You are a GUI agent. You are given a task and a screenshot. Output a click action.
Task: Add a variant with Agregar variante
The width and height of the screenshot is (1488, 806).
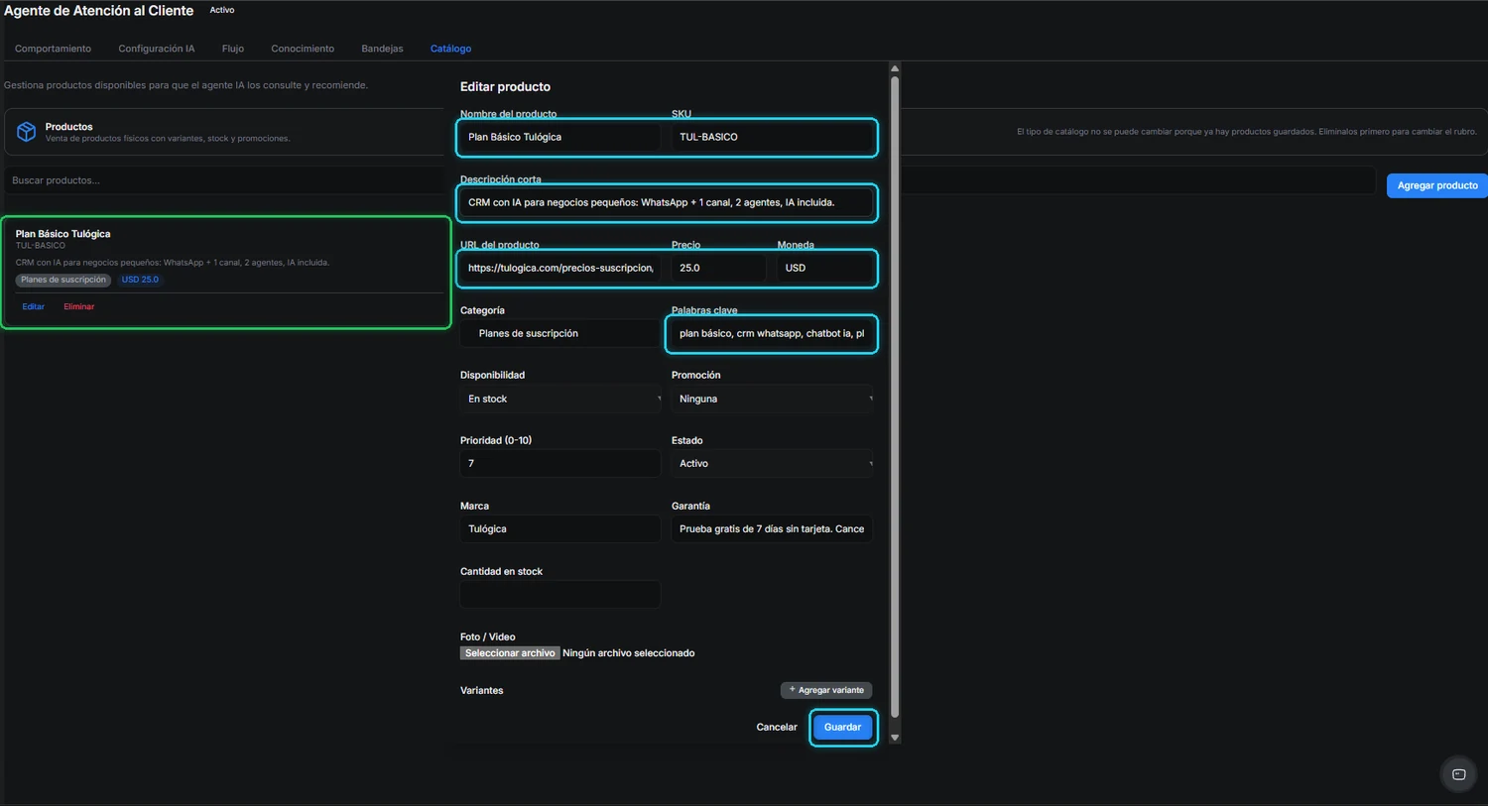(826, 690)
